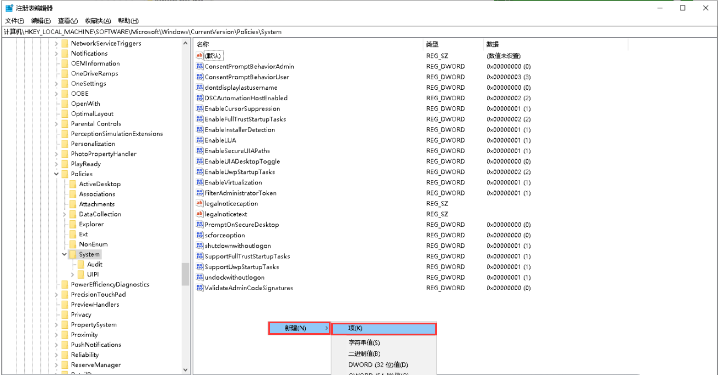Click the Audit folder icon
This screenshot has height=375, width=719.
coord(80,264)
